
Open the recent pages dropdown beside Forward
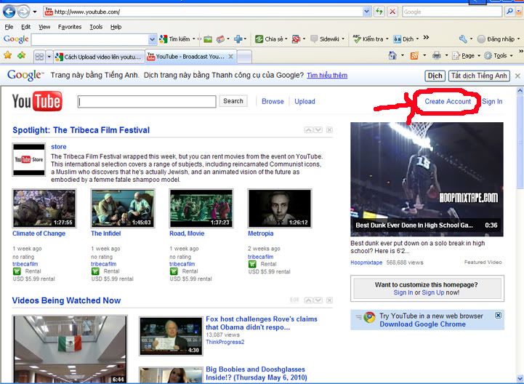click(x=35, y=12)
